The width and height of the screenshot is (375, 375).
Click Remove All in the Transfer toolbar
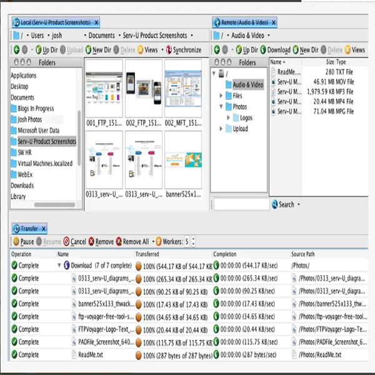coord(132,241)
